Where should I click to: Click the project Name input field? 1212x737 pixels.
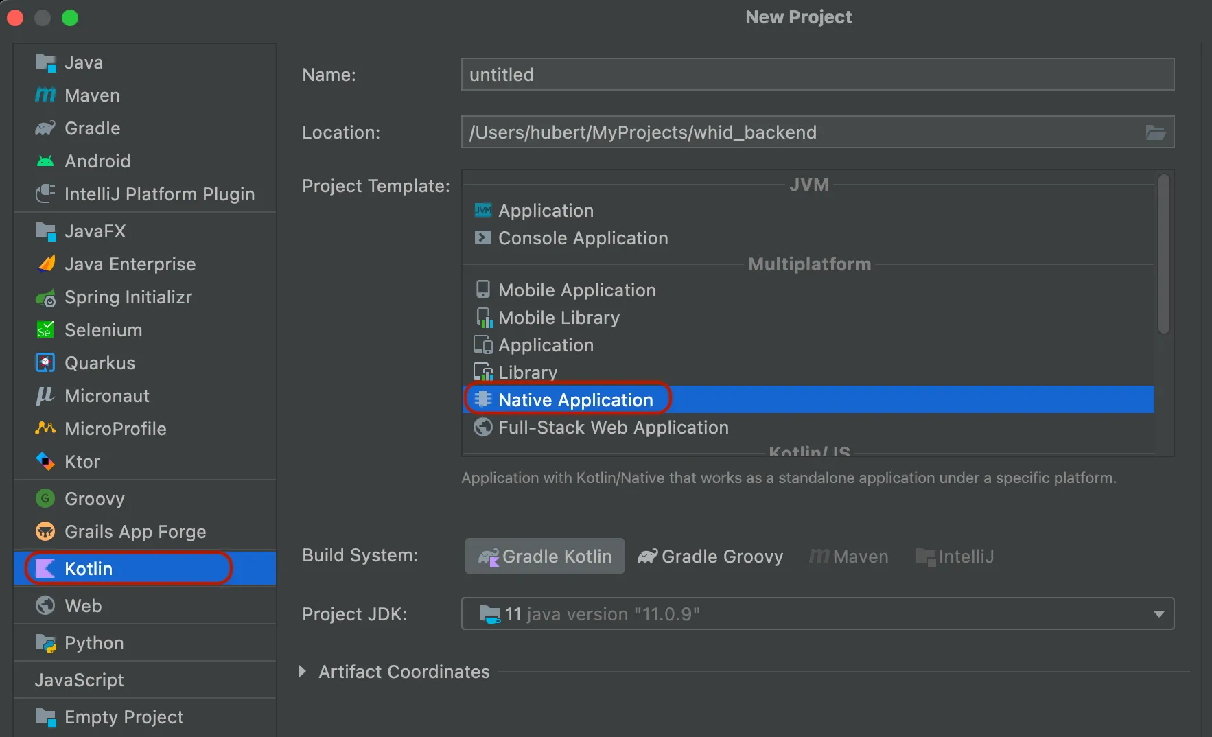[817, 74]
